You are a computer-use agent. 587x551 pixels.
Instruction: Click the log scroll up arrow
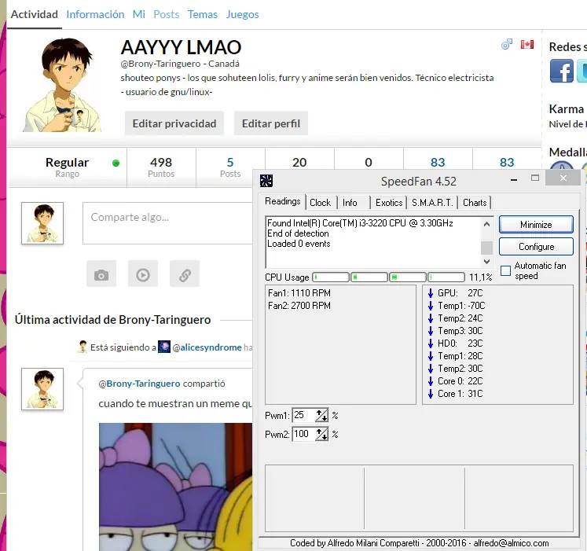[x=486, y=224]
